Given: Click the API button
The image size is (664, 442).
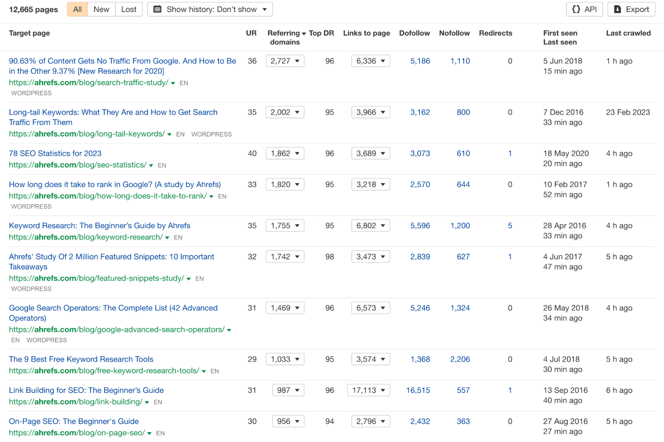Looking at the screenshot, I should point(584,9).
